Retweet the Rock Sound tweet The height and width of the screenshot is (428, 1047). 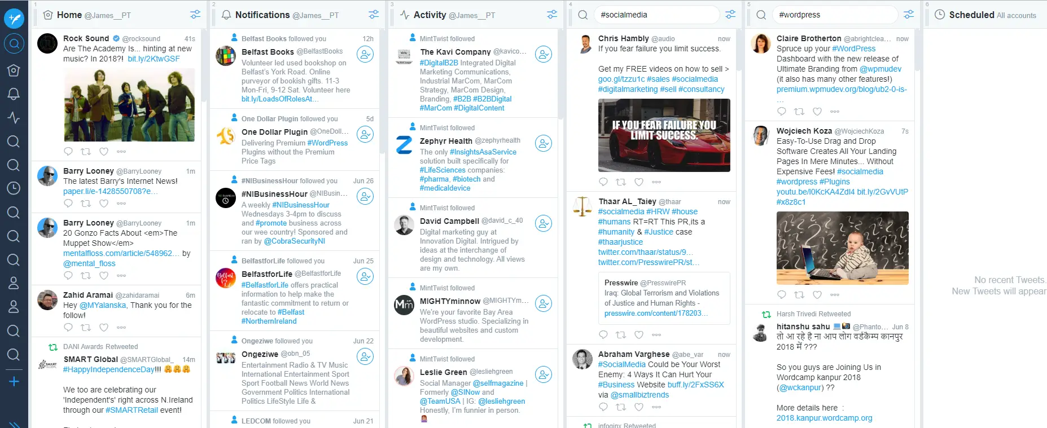tap(86, 151)
